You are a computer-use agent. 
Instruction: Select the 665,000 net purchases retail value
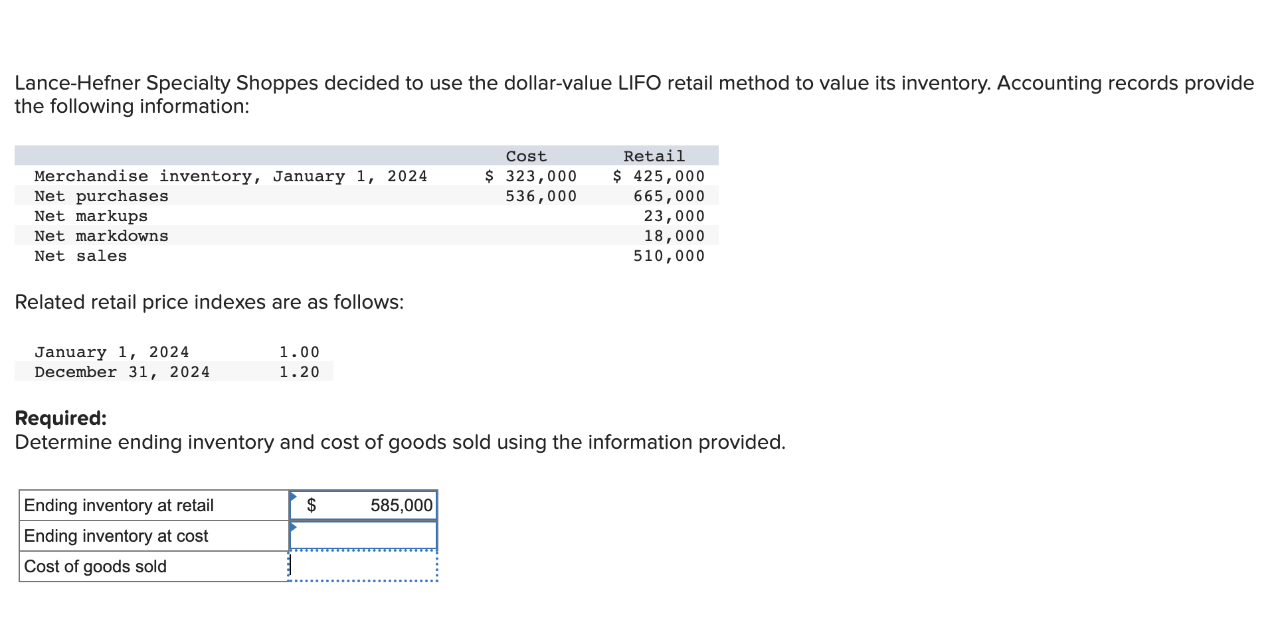pyautogui.click(x=668, y=196)
